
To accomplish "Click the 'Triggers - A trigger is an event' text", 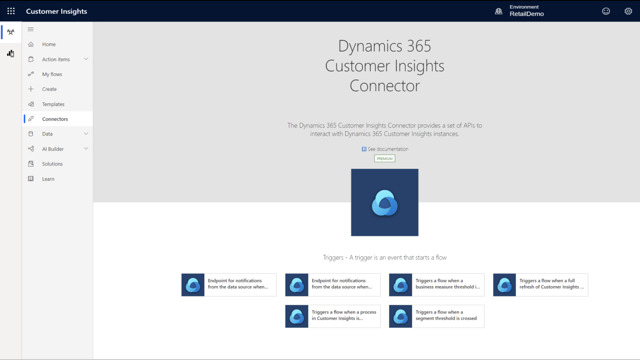I will pyautogui.click(x=385, y=258).
